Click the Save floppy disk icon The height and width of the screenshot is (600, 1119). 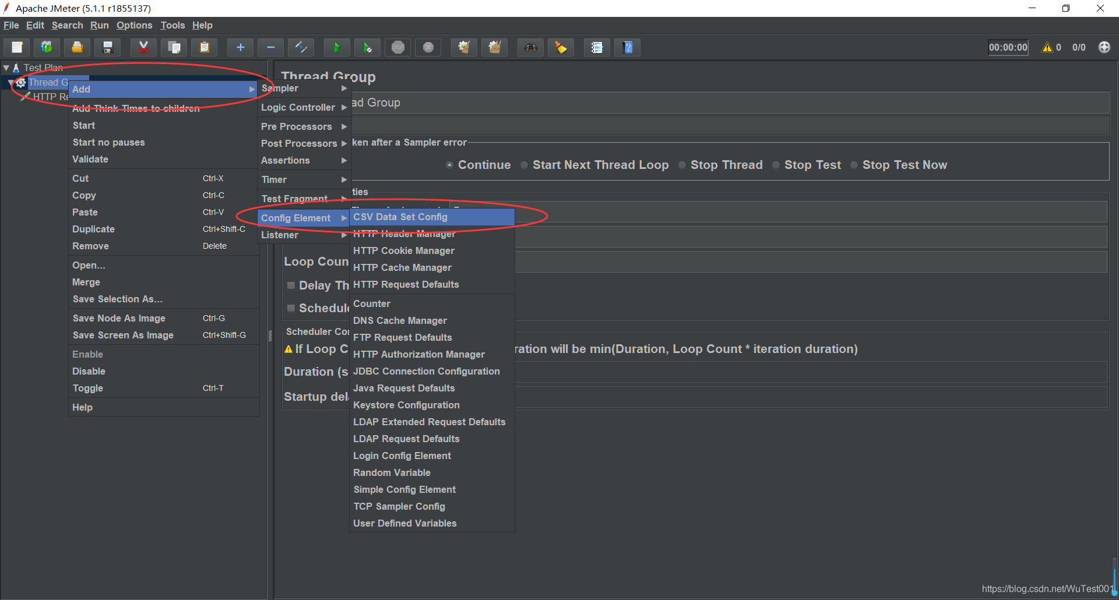click(107, 47)
